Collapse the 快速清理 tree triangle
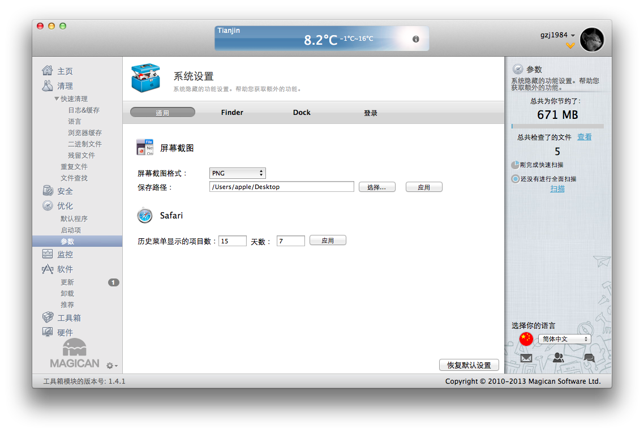The width and height of the screenshot is (644, 433). coord(57,98)
